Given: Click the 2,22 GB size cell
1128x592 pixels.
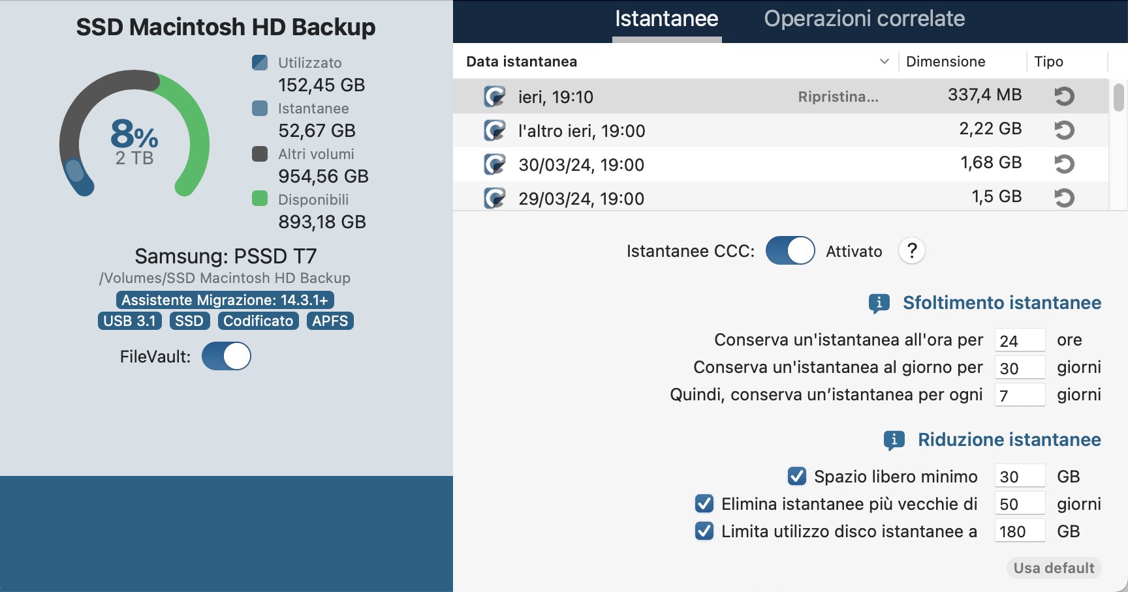Looking at the screenshot, I should [990, 129].
